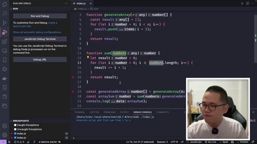Image resolution: width=257 pixels, height=144 pixels.
Task: Click Show all automatic debug configurations link
Action: (x=37, y=32)
